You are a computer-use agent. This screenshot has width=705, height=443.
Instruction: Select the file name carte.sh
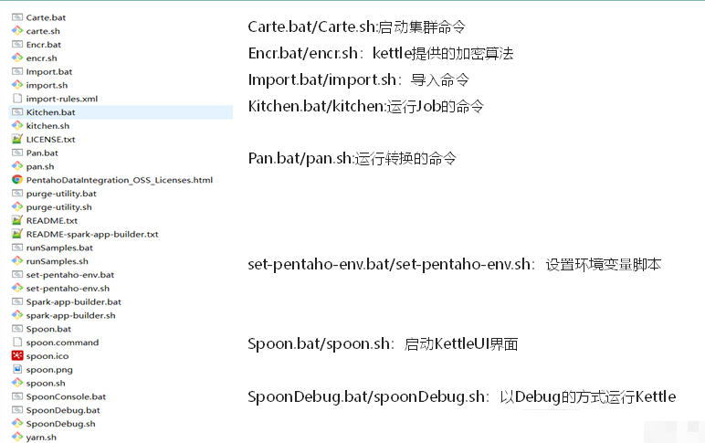tap(43, 31)
